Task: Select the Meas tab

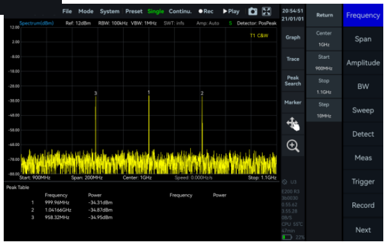Action: [x=363, y=158]
